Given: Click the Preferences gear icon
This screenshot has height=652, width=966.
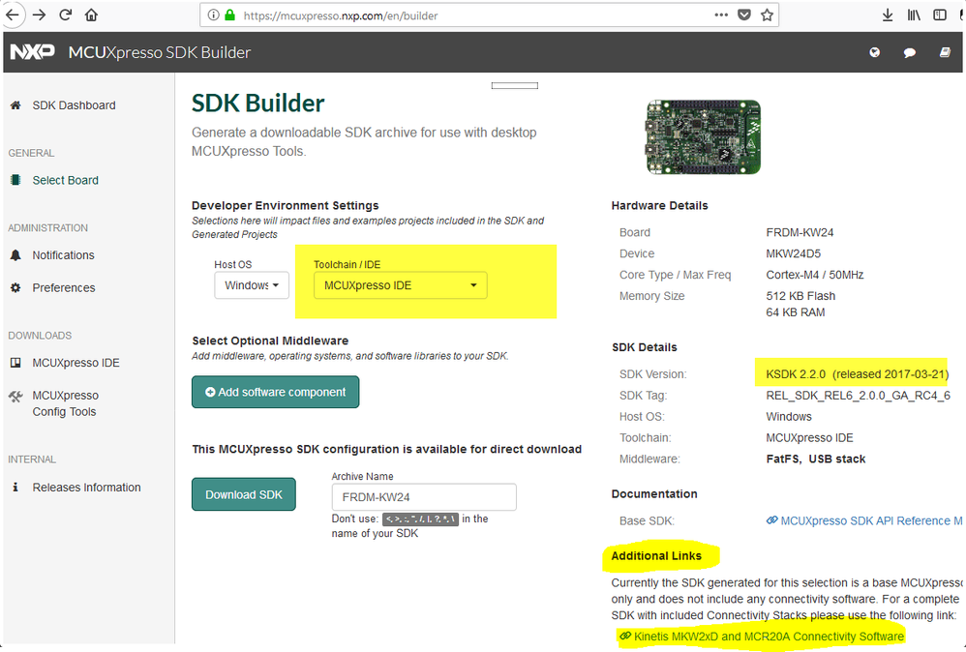Looking at the screenshot, I should tap(15, 287).
